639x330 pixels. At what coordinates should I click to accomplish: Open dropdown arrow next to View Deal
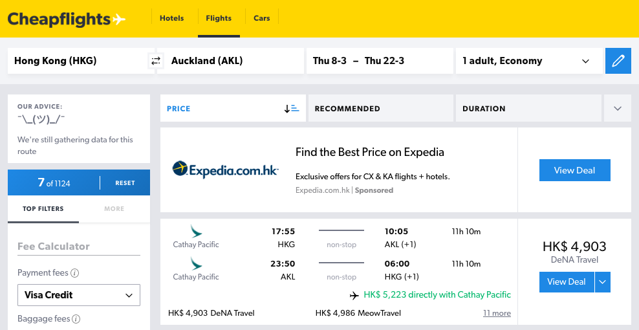[x=603, y=282]
